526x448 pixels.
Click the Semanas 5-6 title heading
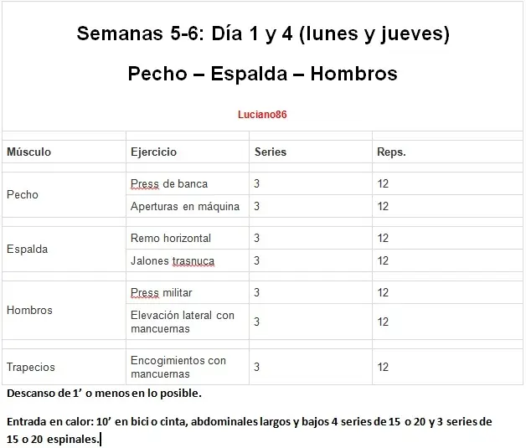tap(263, 33)
